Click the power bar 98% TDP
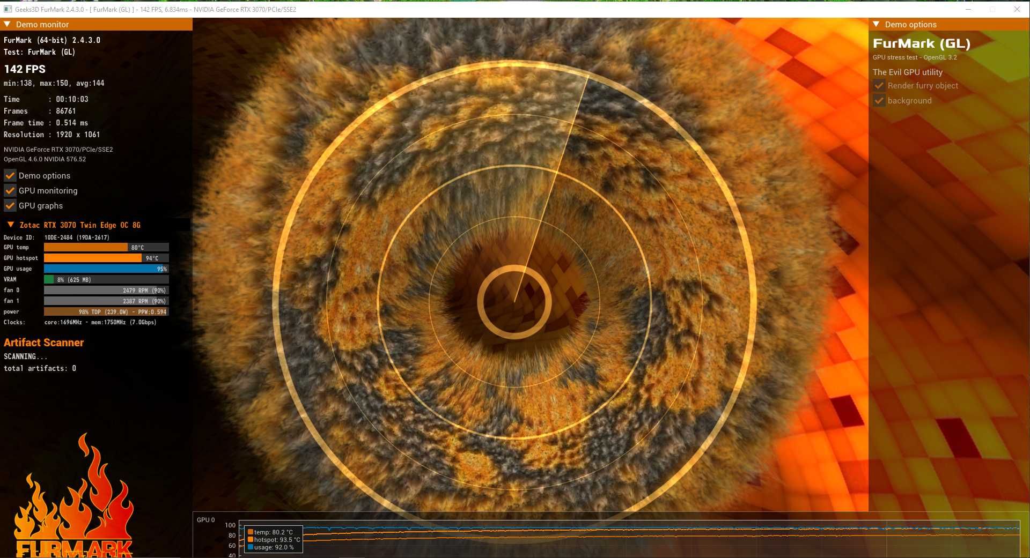The image size is (1030, 558). 106,311
